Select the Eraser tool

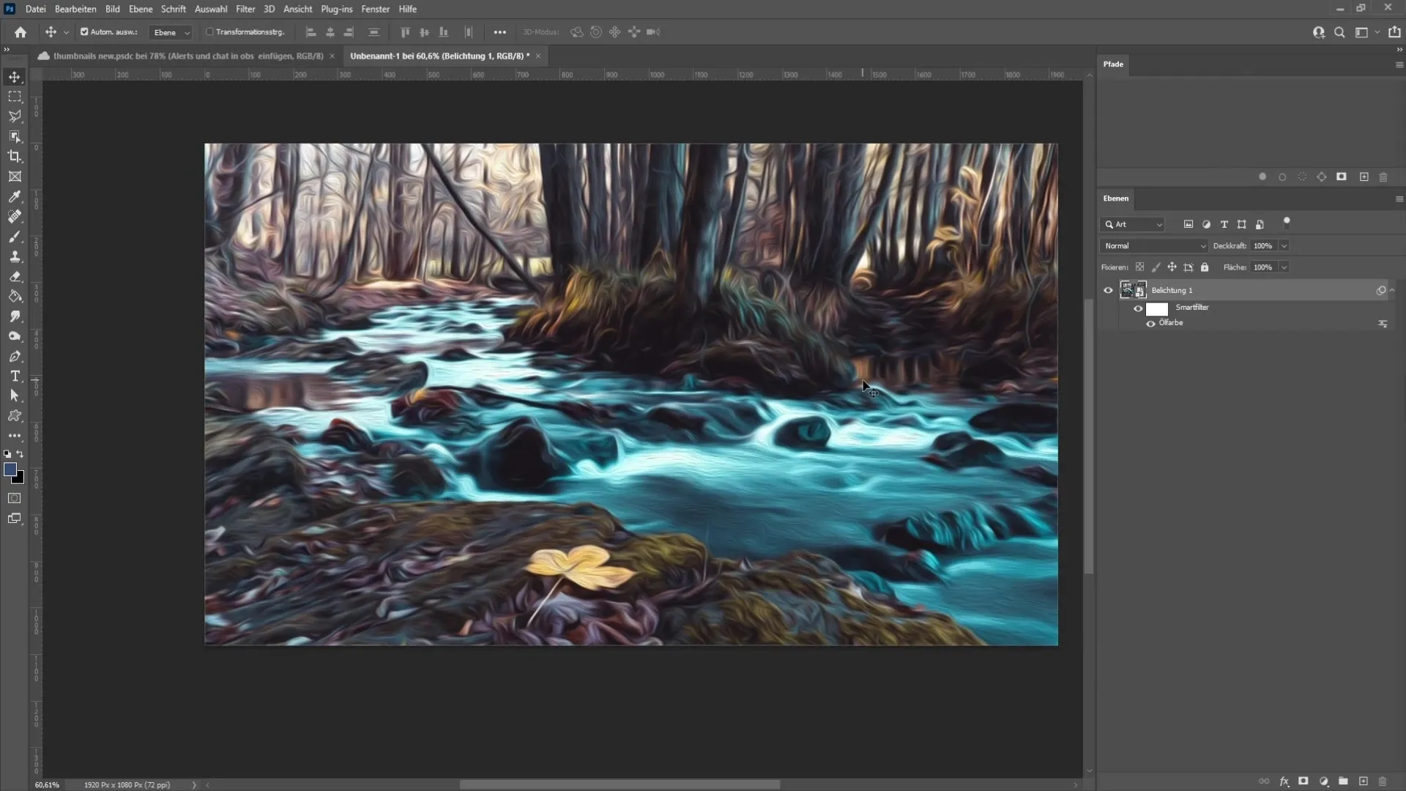[x=15, y=277]
